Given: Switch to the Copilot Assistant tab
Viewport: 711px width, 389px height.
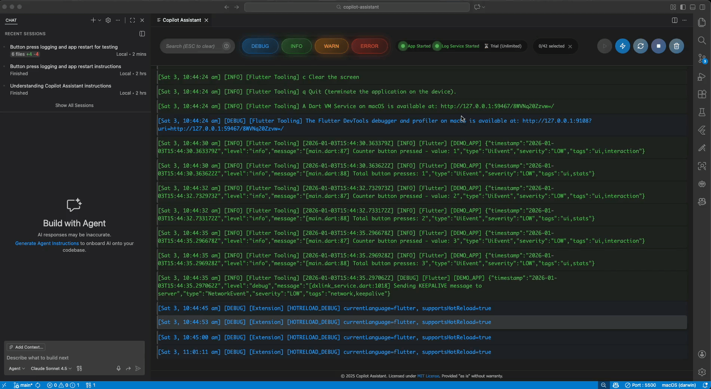Looking at the screenshot, I should pyautogui.click(x=182, y=20).
